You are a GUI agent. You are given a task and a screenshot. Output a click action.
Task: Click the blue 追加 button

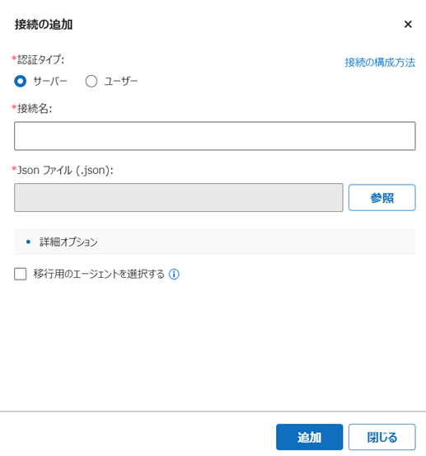click(x=310, y=437)
